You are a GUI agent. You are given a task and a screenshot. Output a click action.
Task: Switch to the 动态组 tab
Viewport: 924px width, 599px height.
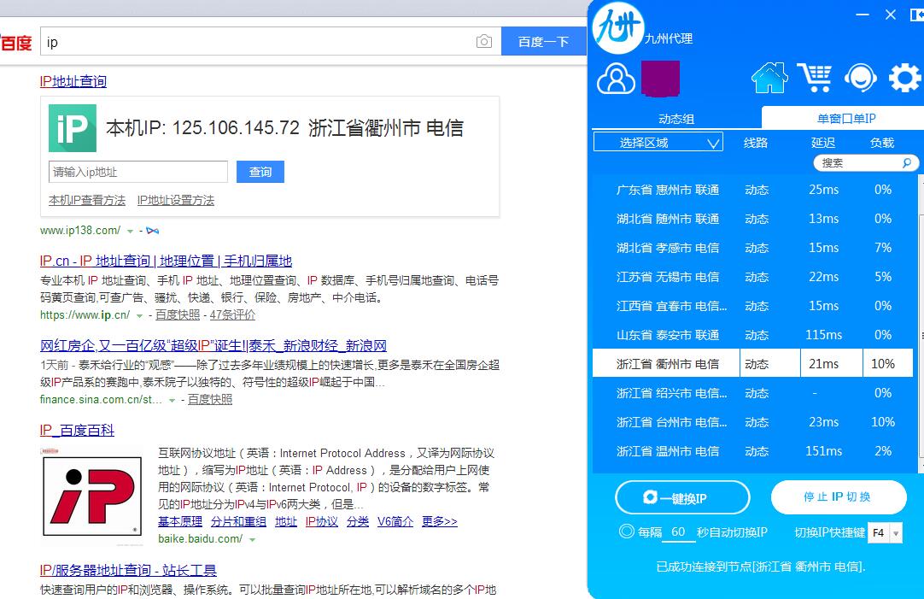click(675, 119)
